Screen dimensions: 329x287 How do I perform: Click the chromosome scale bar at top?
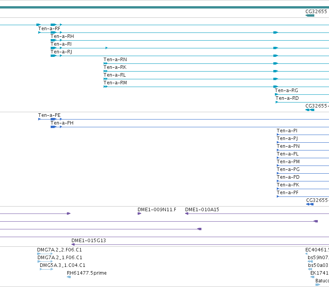pos(165,7)
